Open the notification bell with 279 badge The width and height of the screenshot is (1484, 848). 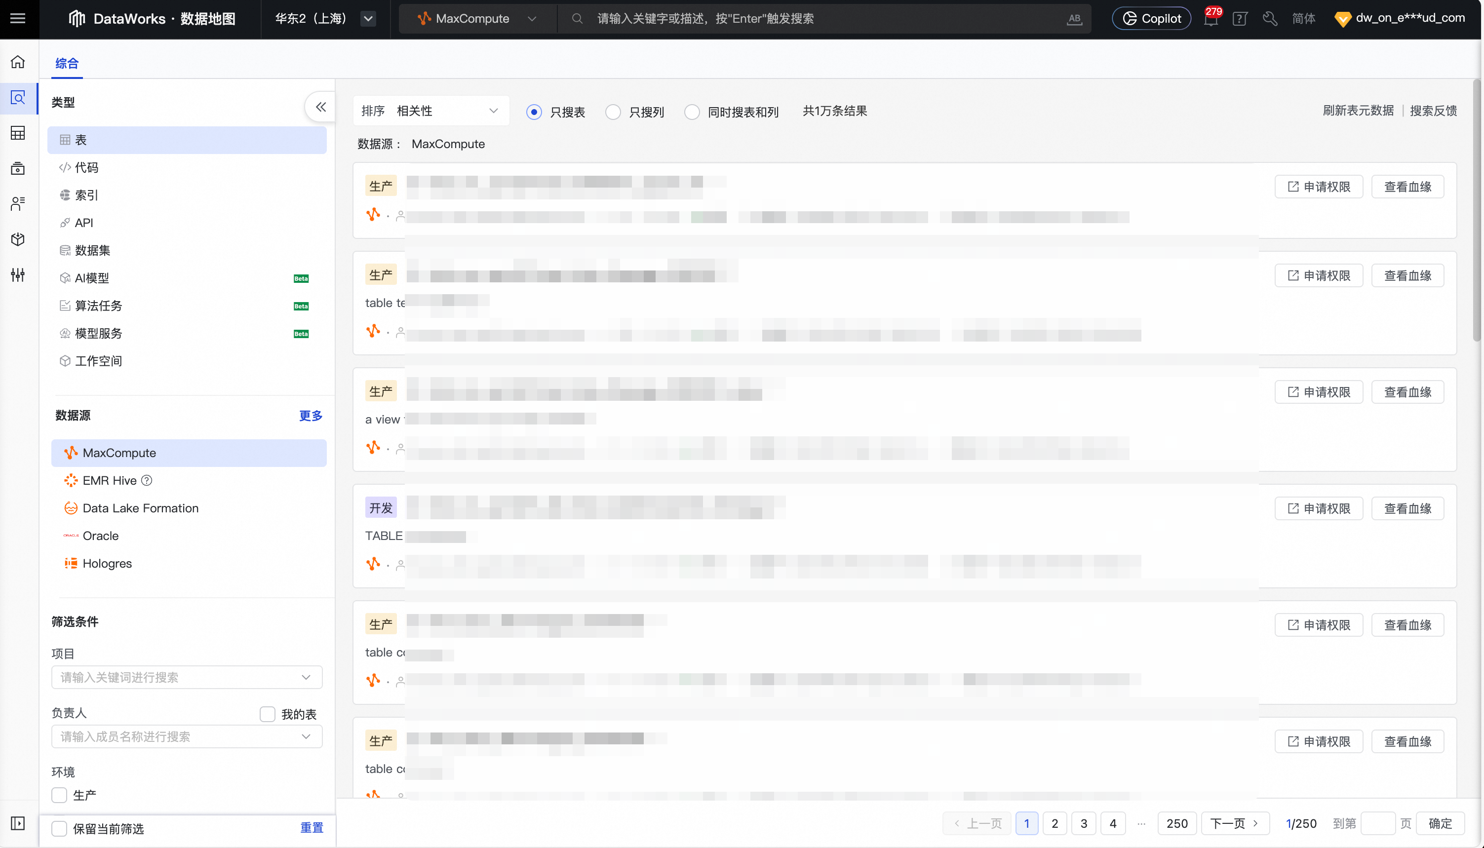(1211, 19)
